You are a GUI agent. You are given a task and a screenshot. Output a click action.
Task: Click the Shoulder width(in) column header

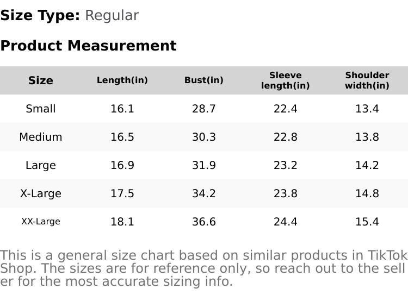[x=367, y=80]
